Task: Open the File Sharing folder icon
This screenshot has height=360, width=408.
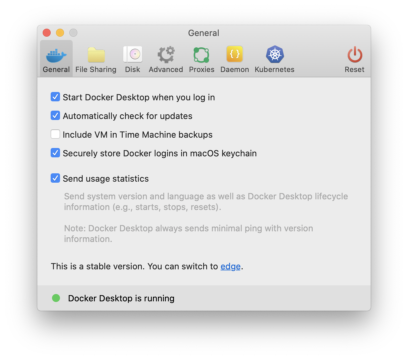Action: click(x=96, y=55)
